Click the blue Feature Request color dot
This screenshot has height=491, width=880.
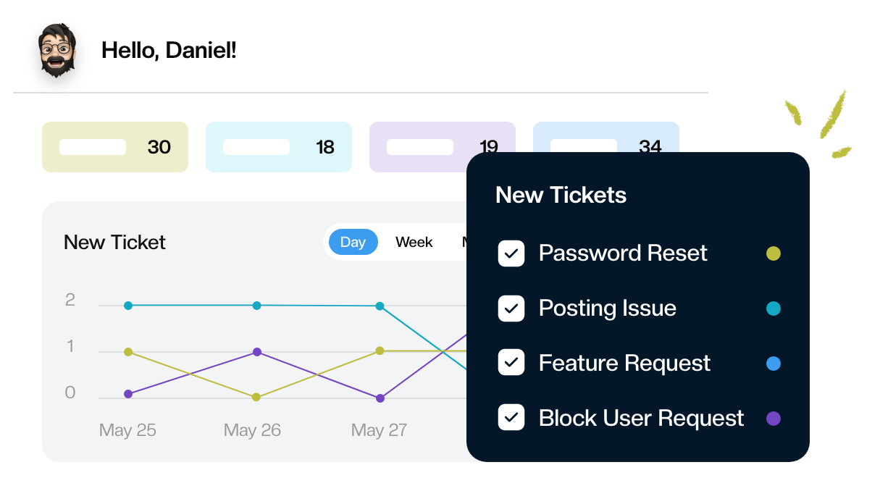pyautogui.click(x=774, y=363)
